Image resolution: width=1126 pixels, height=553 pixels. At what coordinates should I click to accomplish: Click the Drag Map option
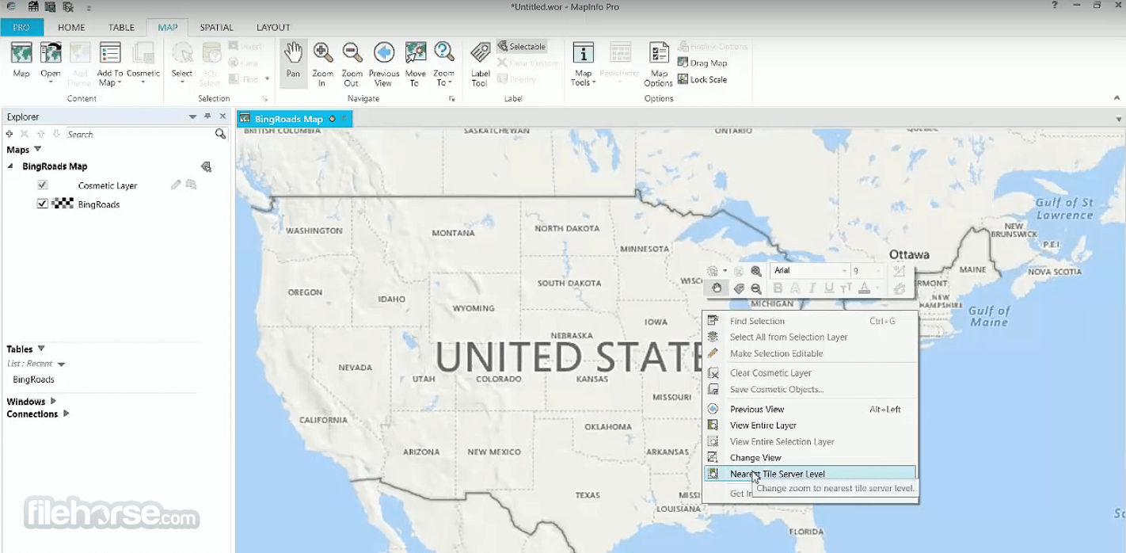[702, 63]
